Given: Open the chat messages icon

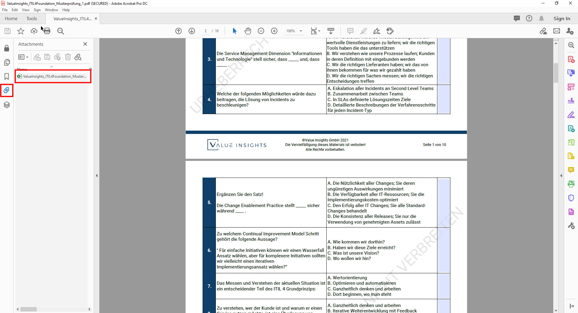Looking at the screenshot, I should (x=517, y=19).
